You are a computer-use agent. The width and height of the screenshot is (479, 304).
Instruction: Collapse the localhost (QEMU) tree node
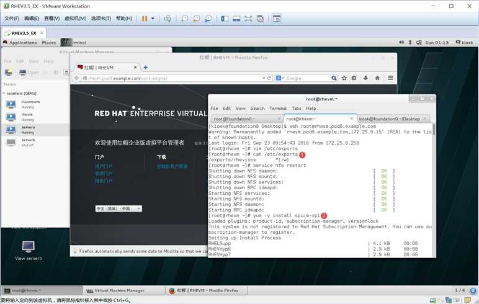pos(4,93)
